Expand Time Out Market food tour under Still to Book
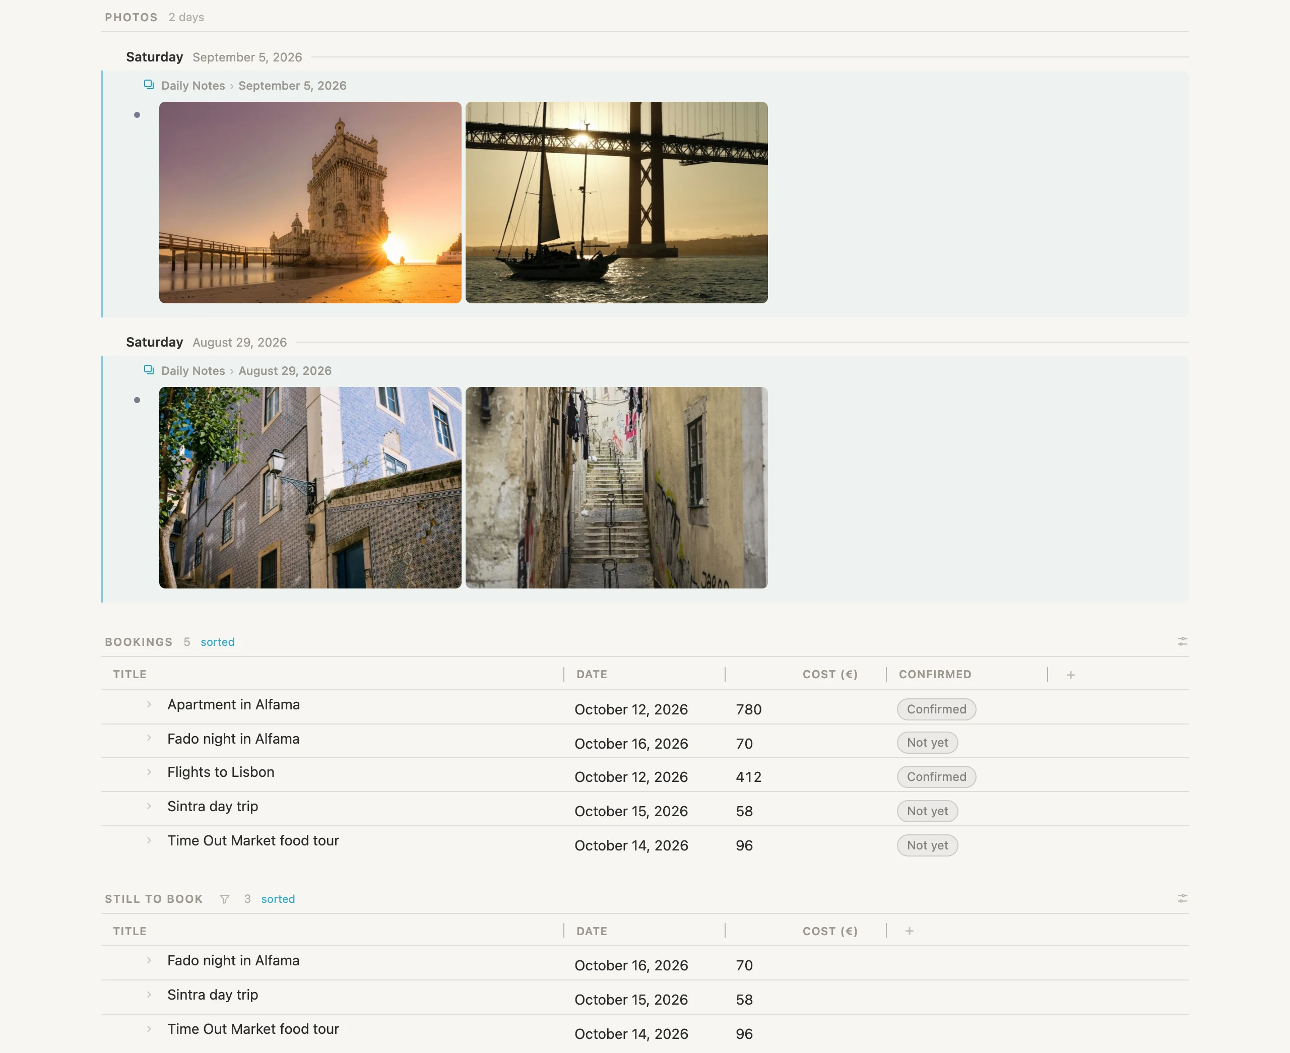Viewport: 1290px width, 1053px height. coord(149,1029)
